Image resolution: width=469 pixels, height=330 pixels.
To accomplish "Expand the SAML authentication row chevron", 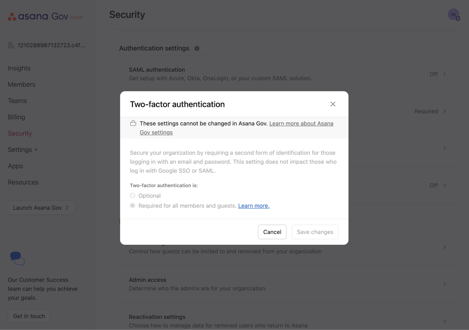I will pos(444,74).
